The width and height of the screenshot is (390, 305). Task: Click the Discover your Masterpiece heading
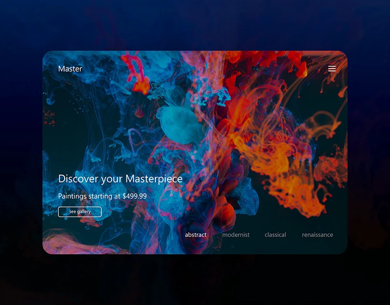click(x=120, y=179)
